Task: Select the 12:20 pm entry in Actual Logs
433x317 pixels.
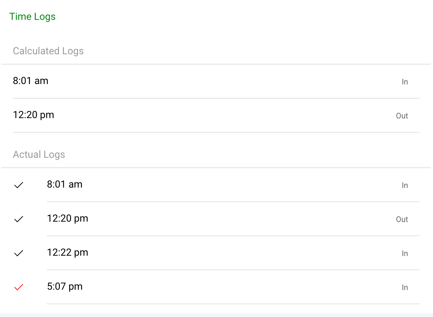Action: pos(67,218)
